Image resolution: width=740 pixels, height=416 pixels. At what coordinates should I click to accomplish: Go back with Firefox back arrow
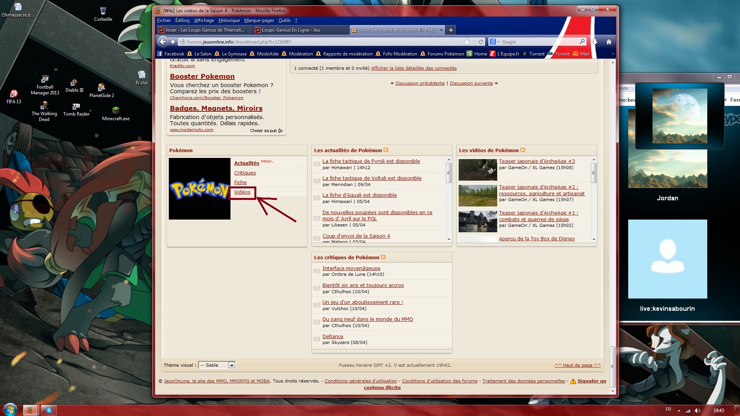pos(163,42)
